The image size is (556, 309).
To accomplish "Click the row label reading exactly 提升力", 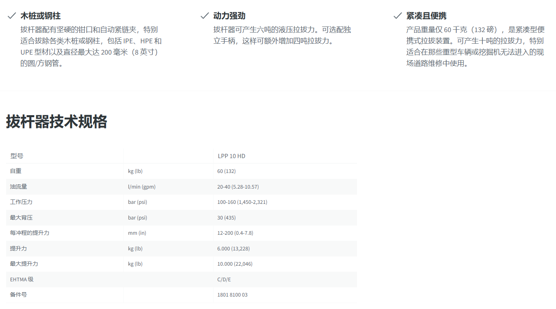I will (x=18, y=249).
